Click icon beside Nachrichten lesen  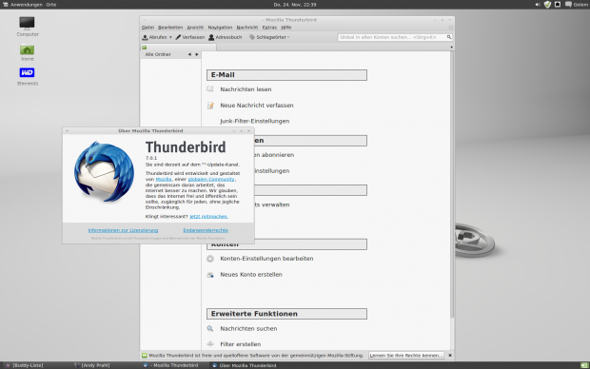(x=210, y=89)
